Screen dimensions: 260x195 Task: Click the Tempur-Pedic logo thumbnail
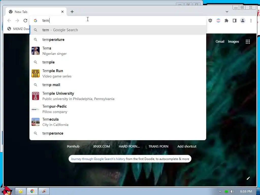pos(36,109)
